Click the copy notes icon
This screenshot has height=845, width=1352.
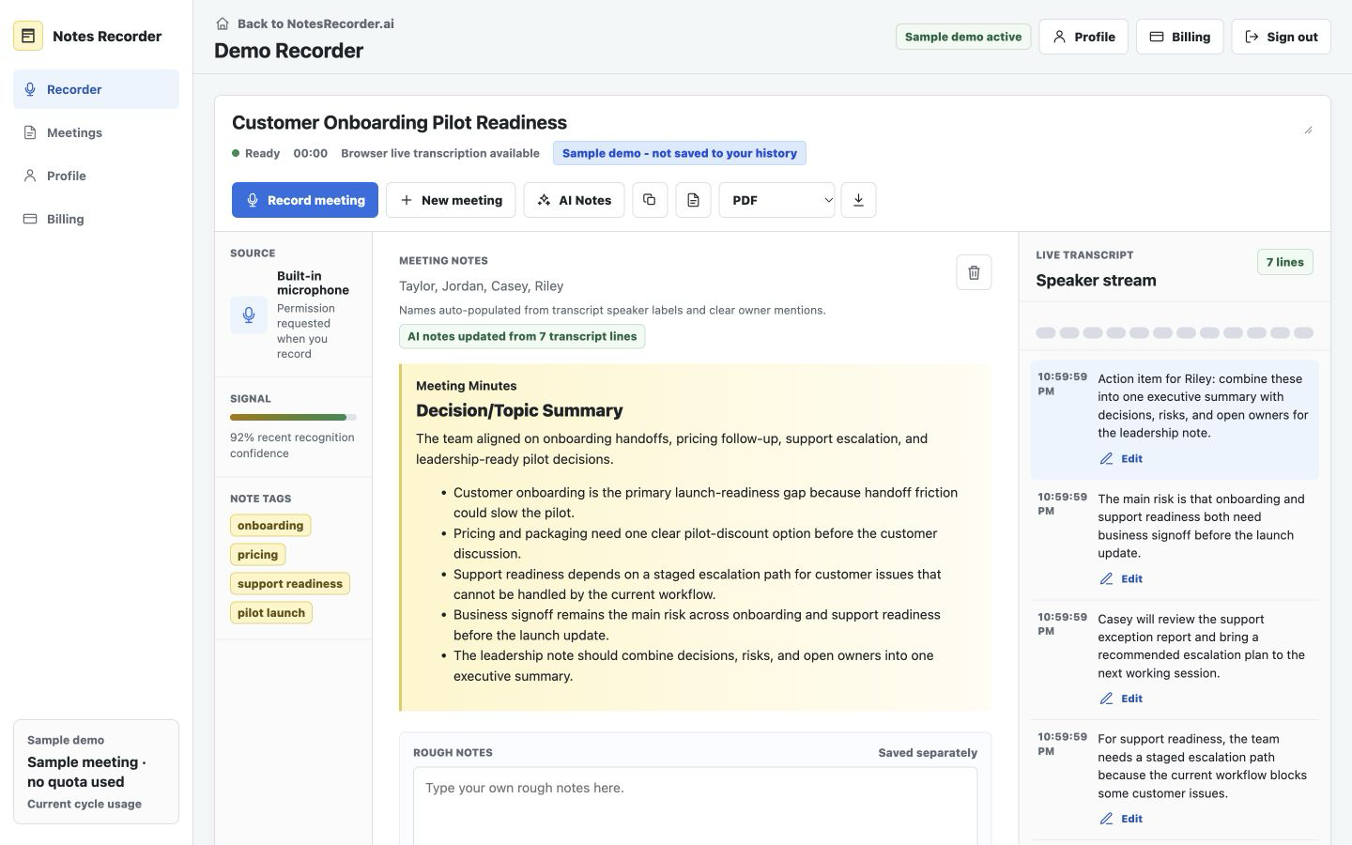[x=650, y=200]
